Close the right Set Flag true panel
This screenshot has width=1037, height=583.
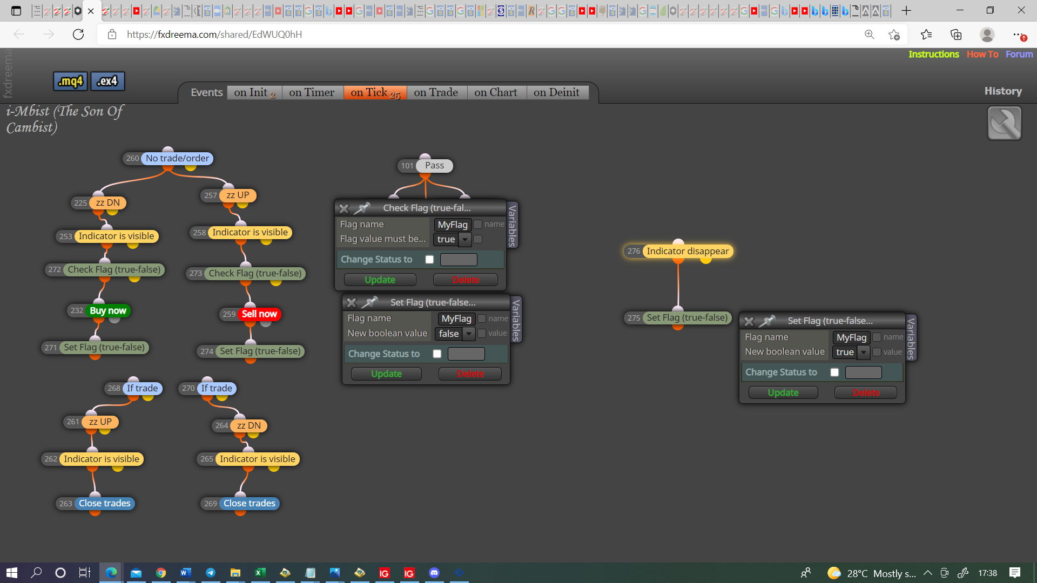click(749, 321)
